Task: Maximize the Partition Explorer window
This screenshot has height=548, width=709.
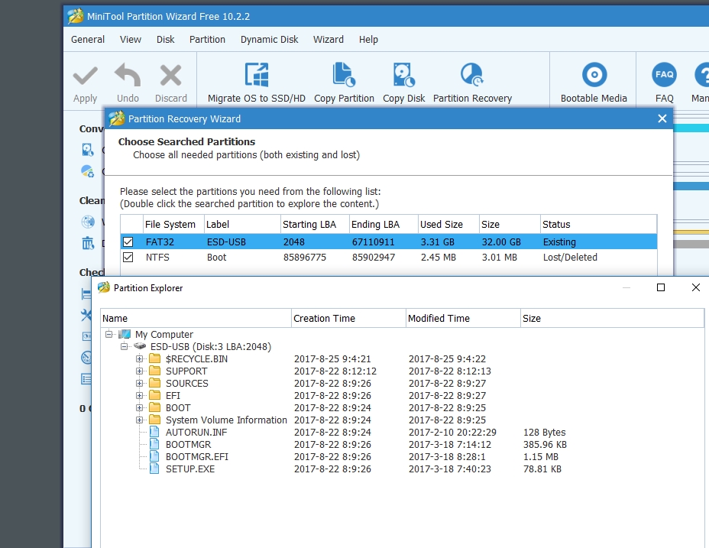Action: pos(661,287)
